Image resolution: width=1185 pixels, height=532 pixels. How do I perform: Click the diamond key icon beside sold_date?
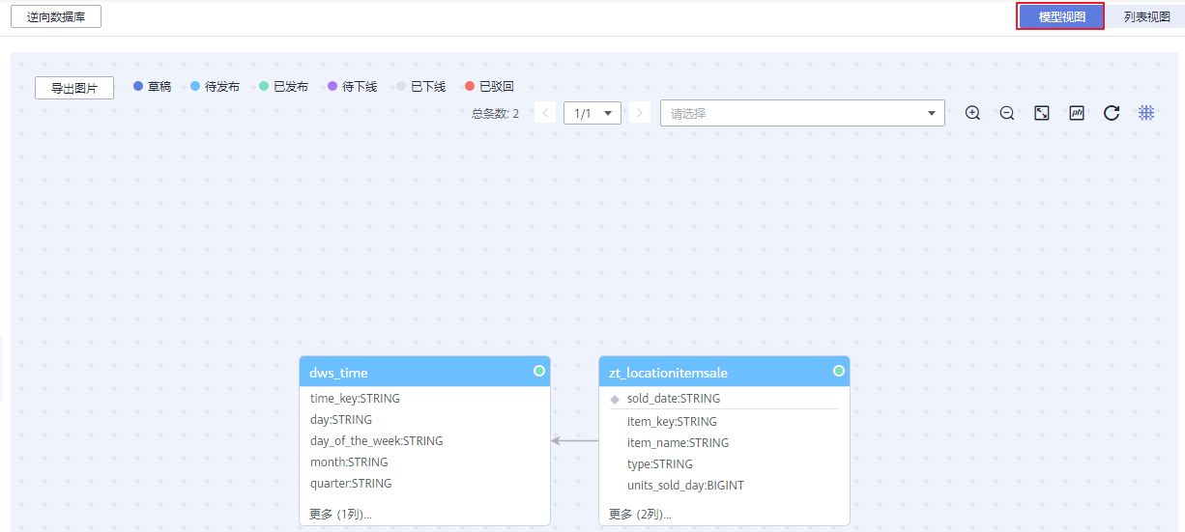click(615, 399)
